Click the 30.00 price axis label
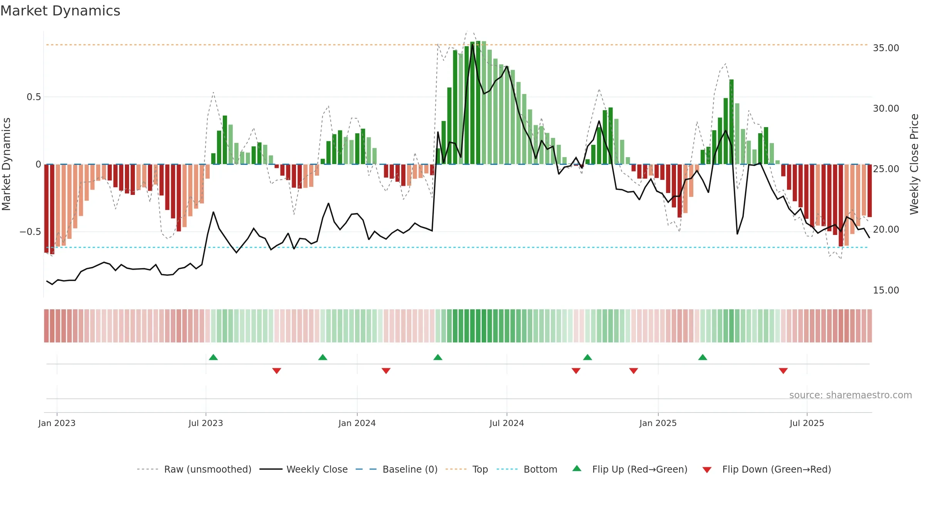Screen dimensions: 925x520 coord(886,109)
